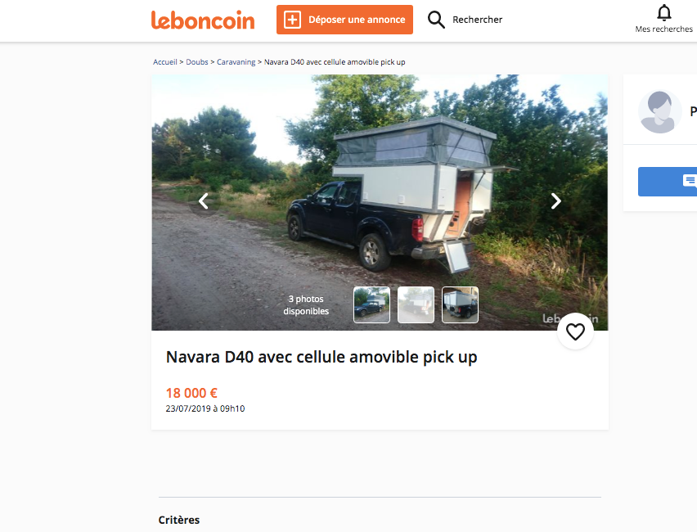
Task: Select the second faded photo thumbnail
Action: [x=416, y=304]
